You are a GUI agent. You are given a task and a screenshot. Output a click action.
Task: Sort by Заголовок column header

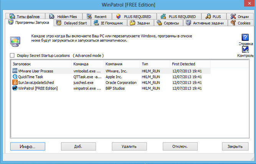click(41, 64)
